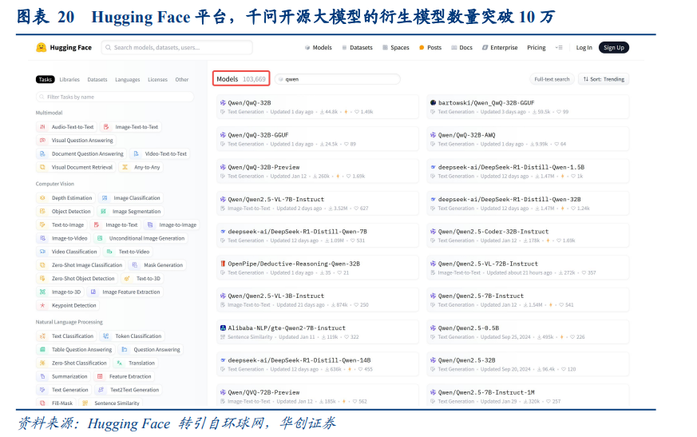The width and height of the screenshot is (697, 437).
Task: Open the Datasets navigation link
Action: pos(358,48)
